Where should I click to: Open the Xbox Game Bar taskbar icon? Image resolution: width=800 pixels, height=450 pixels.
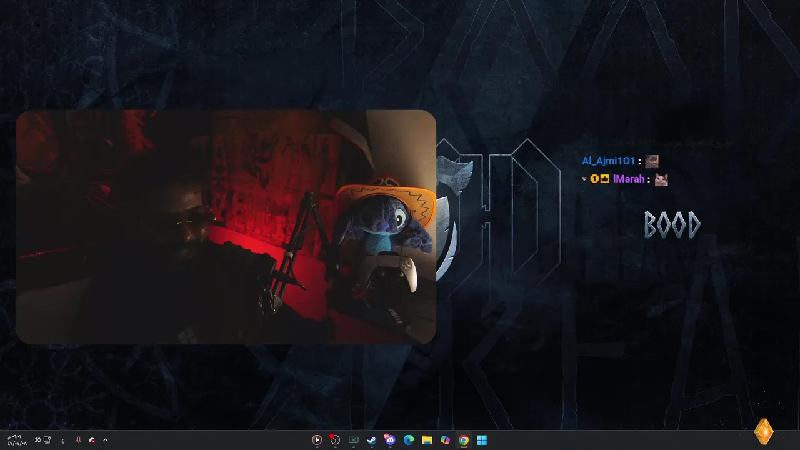point(353,440)
